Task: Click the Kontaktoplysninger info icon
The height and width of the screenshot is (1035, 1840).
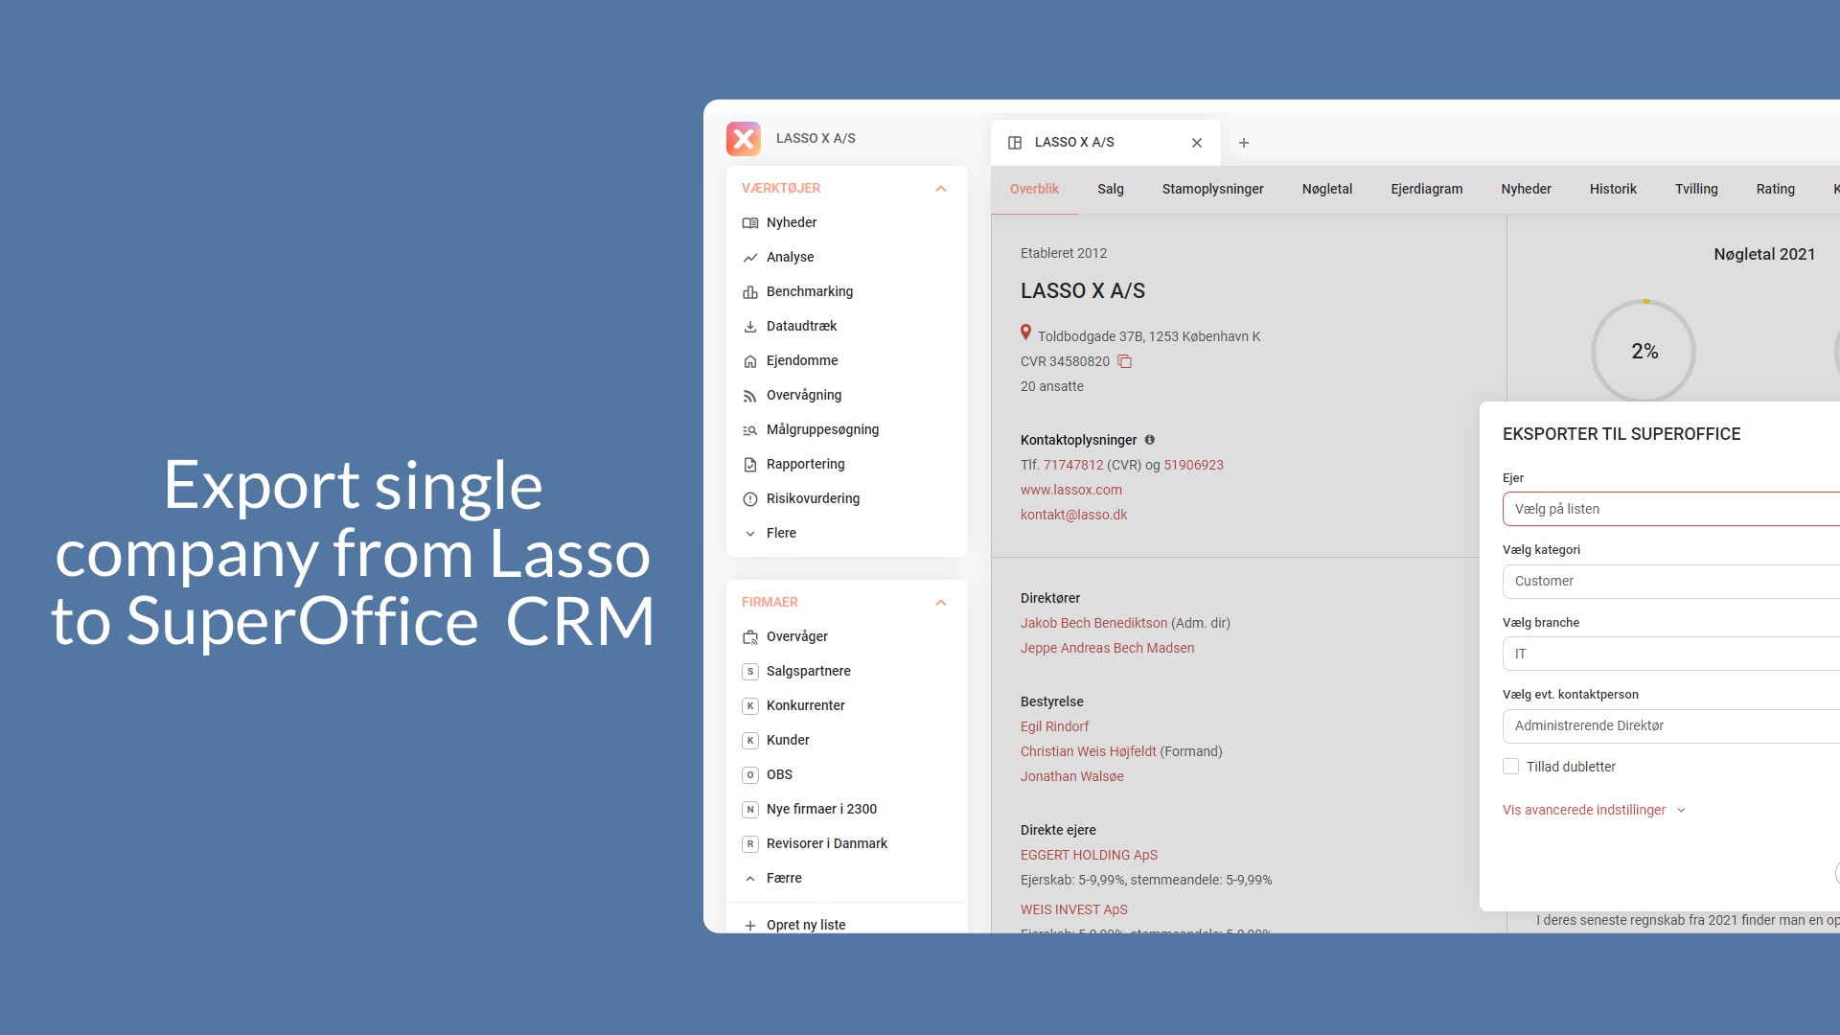Action: 1150,440
